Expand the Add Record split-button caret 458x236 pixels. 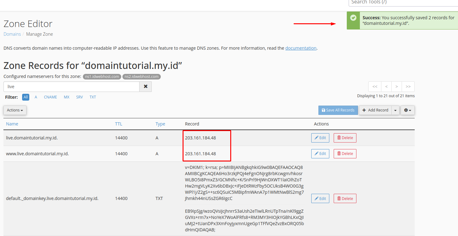(x=395, y=110)
